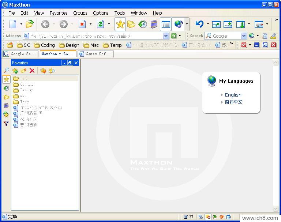Click the globe with music note icon
This screenshot has width=281, height=222.
point(178,24)
